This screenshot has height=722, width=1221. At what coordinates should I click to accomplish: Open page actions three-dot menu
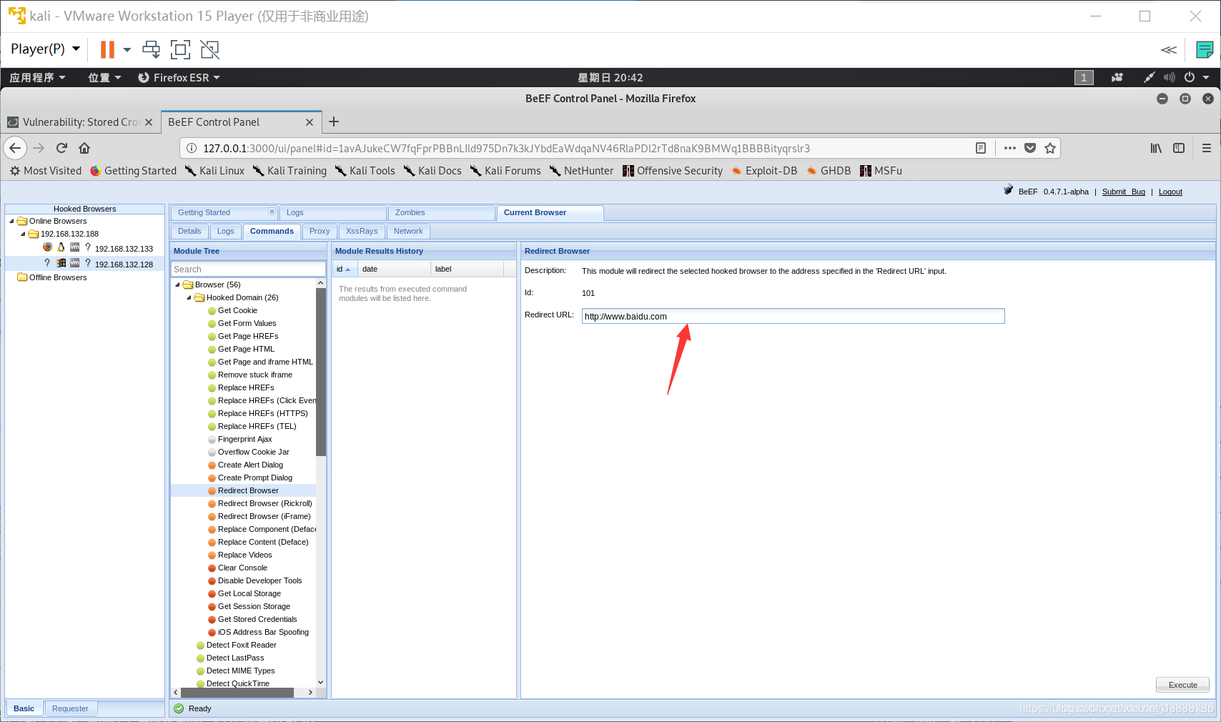click(1009, 148)
